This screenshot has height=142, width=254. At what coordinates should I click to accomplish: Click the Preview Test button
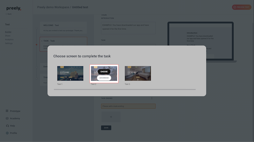pos(241,7)
